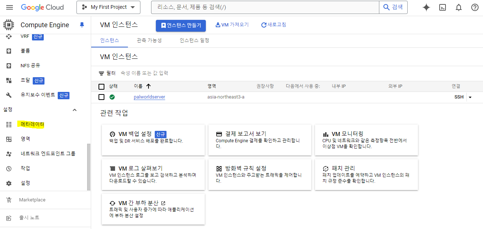Open 메타데이터 in the sidebar
This screenshot has height=229, width=483.
(32, 125)
